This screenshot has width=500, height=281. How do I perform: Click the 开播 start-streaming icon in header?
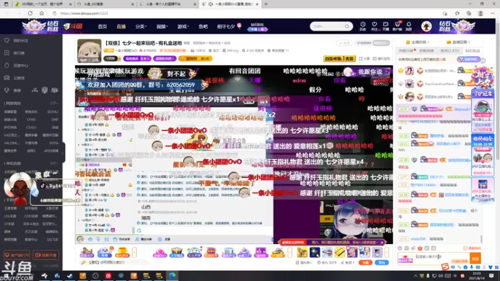(386, 26)
